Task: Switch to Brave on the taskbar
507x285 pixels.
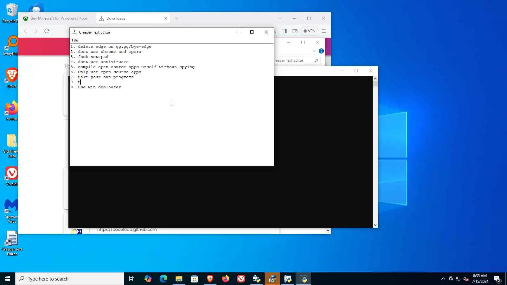Action: click(x=210, y=279)
